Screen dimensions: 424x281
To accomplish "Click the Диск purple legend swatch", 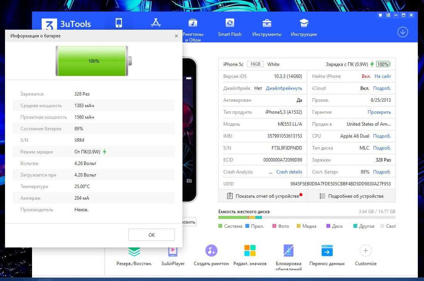I will [328, 226].
